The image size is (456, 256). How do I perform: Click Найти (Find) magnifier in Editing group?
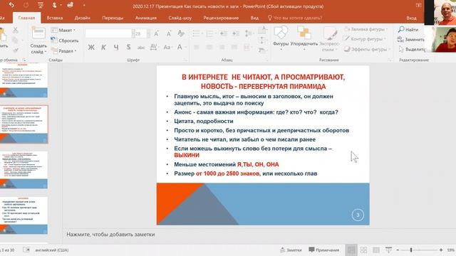pos(408,29)
